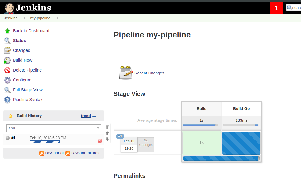The width and height of the screenshot is (301, 185).
Task: Click the search magnifier icon in header
Action: (x=289, y=7)
